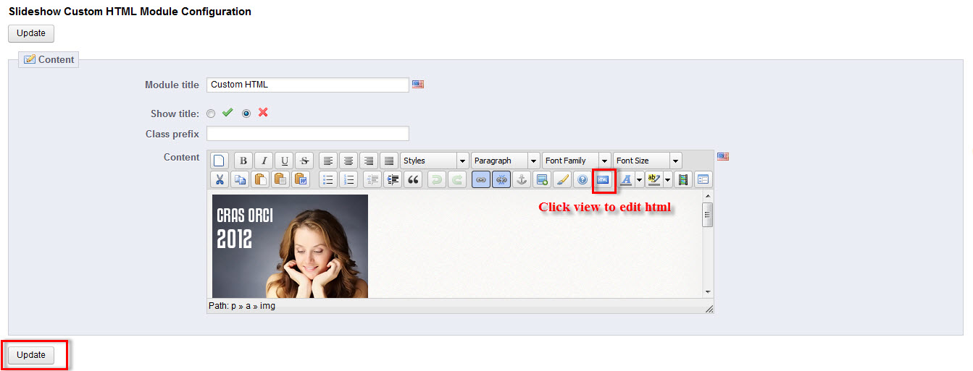Cut selection with the scissors icon

[220, 179]
